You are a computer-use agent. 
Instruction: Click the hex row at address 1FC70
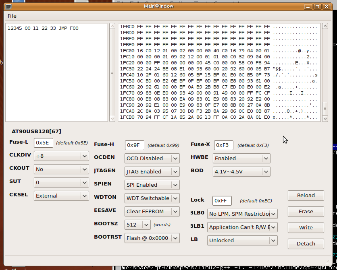coord(218,93)
